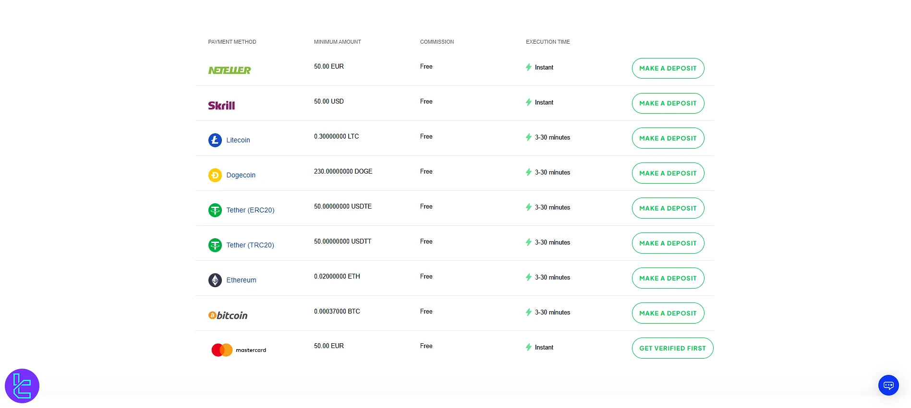Open the Tether (TRC20) link
Viewport: 911px width, 408px height.
coord(250,245)
